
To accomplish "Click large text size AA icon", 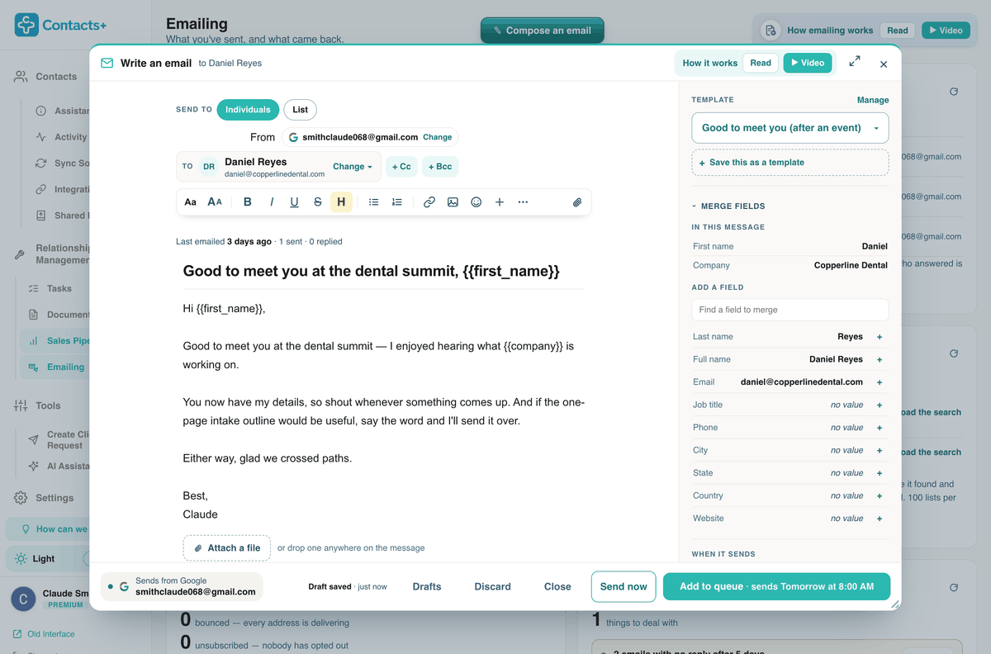I will coord(215,202).
